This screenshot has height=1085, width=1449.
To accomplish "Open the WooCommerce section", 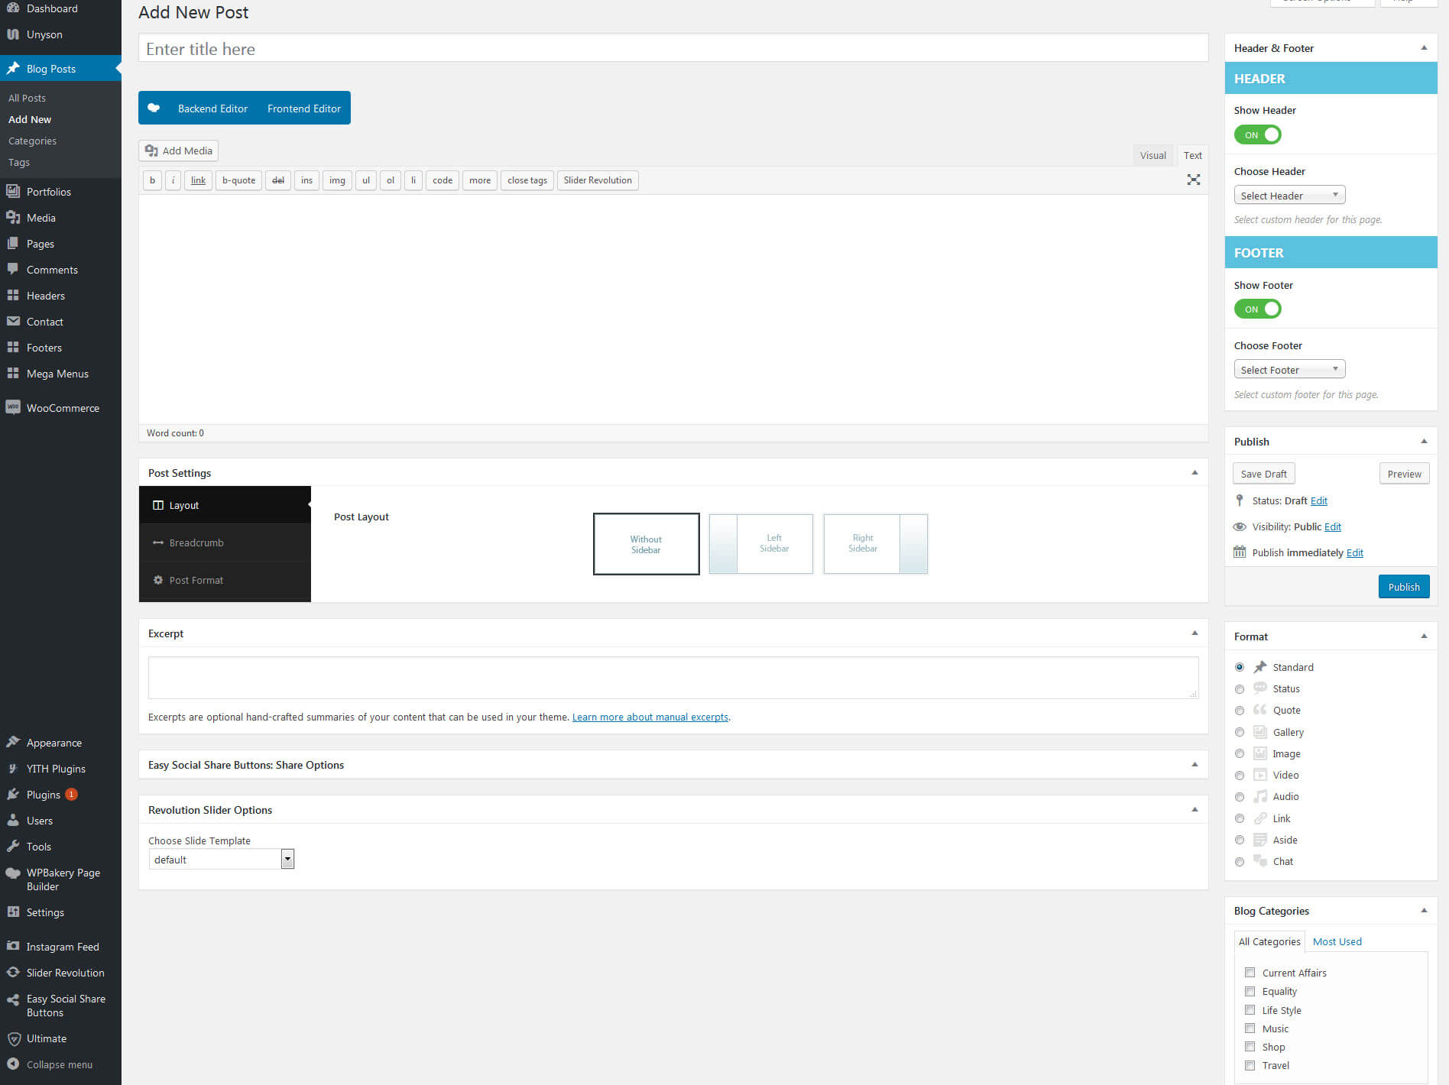I will [x=62, y=407].
